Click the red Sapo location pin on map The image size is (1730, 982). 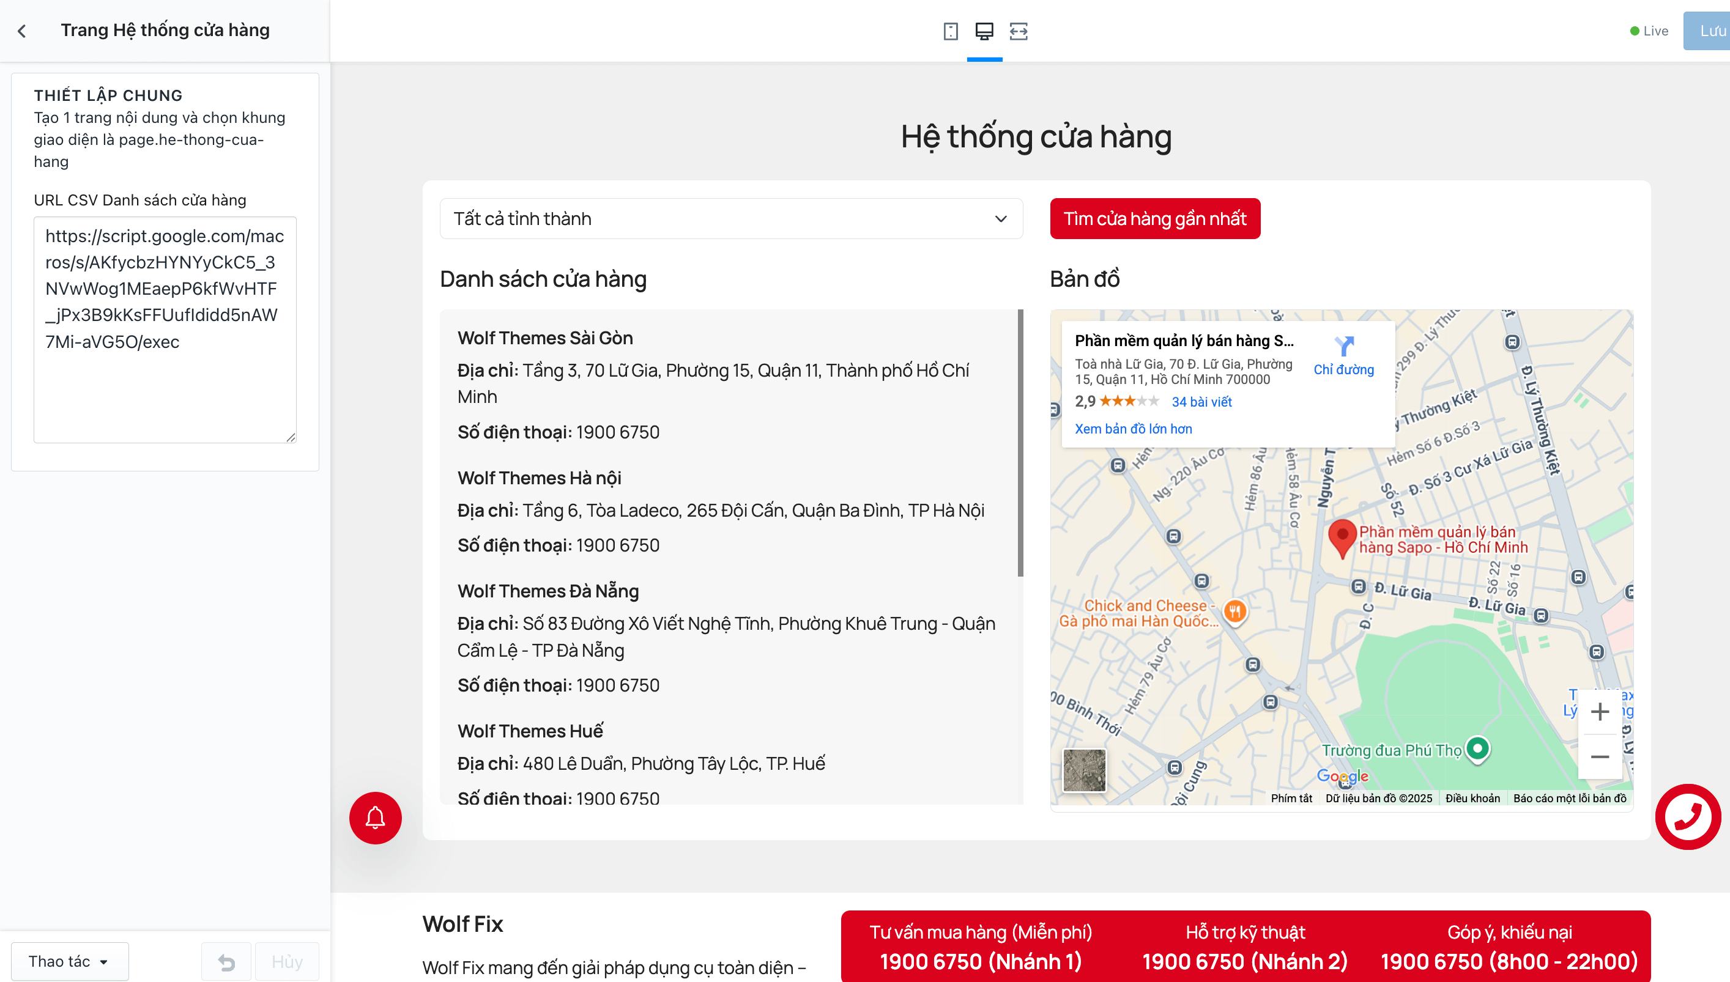point(1342,537)
